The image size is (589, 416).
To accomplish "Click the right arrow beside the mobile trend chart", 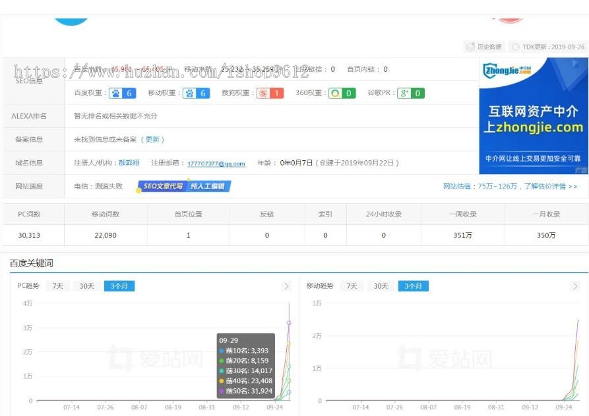I will click(x=574, y=285).
